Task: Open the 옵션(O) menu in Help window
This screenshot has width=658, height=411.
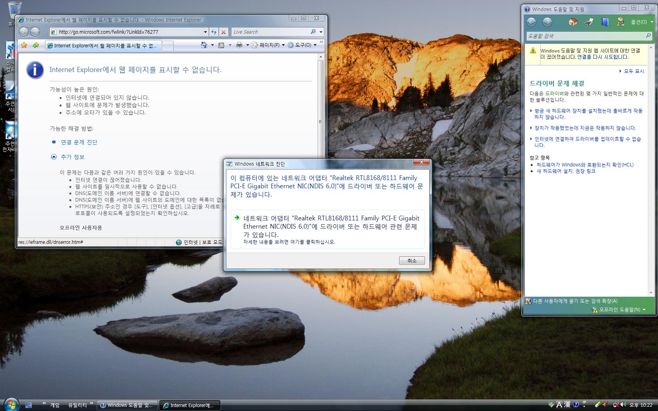Action: tap(642, 22)
